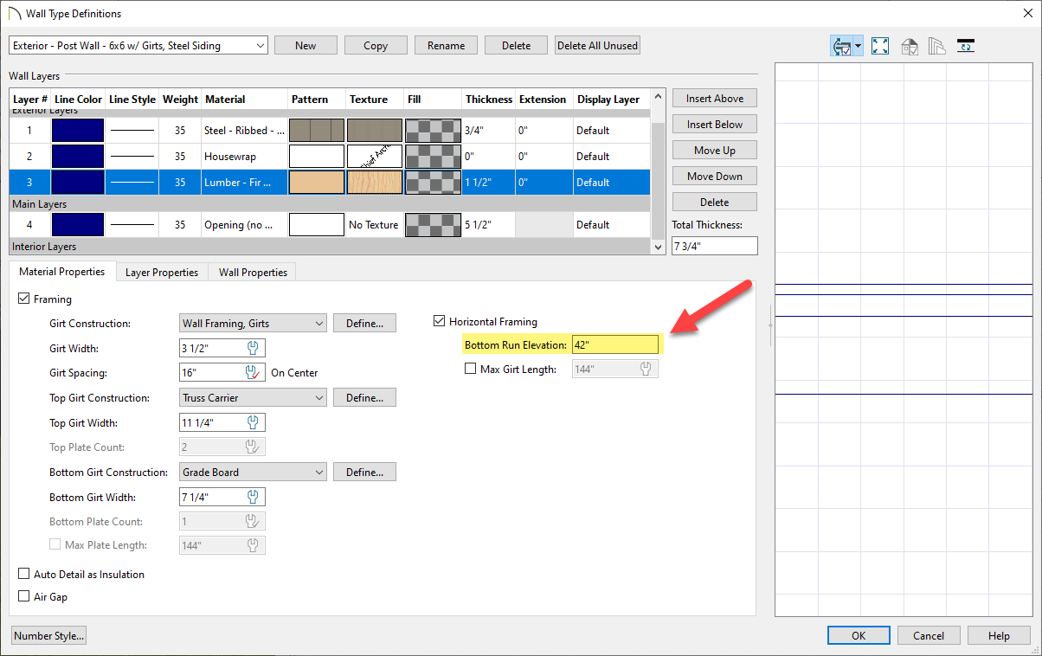Click wrench icon in Top Girt Width field
Image resolution: width=1042 pixels, height=656 pixels.
[x=254, y=423]
